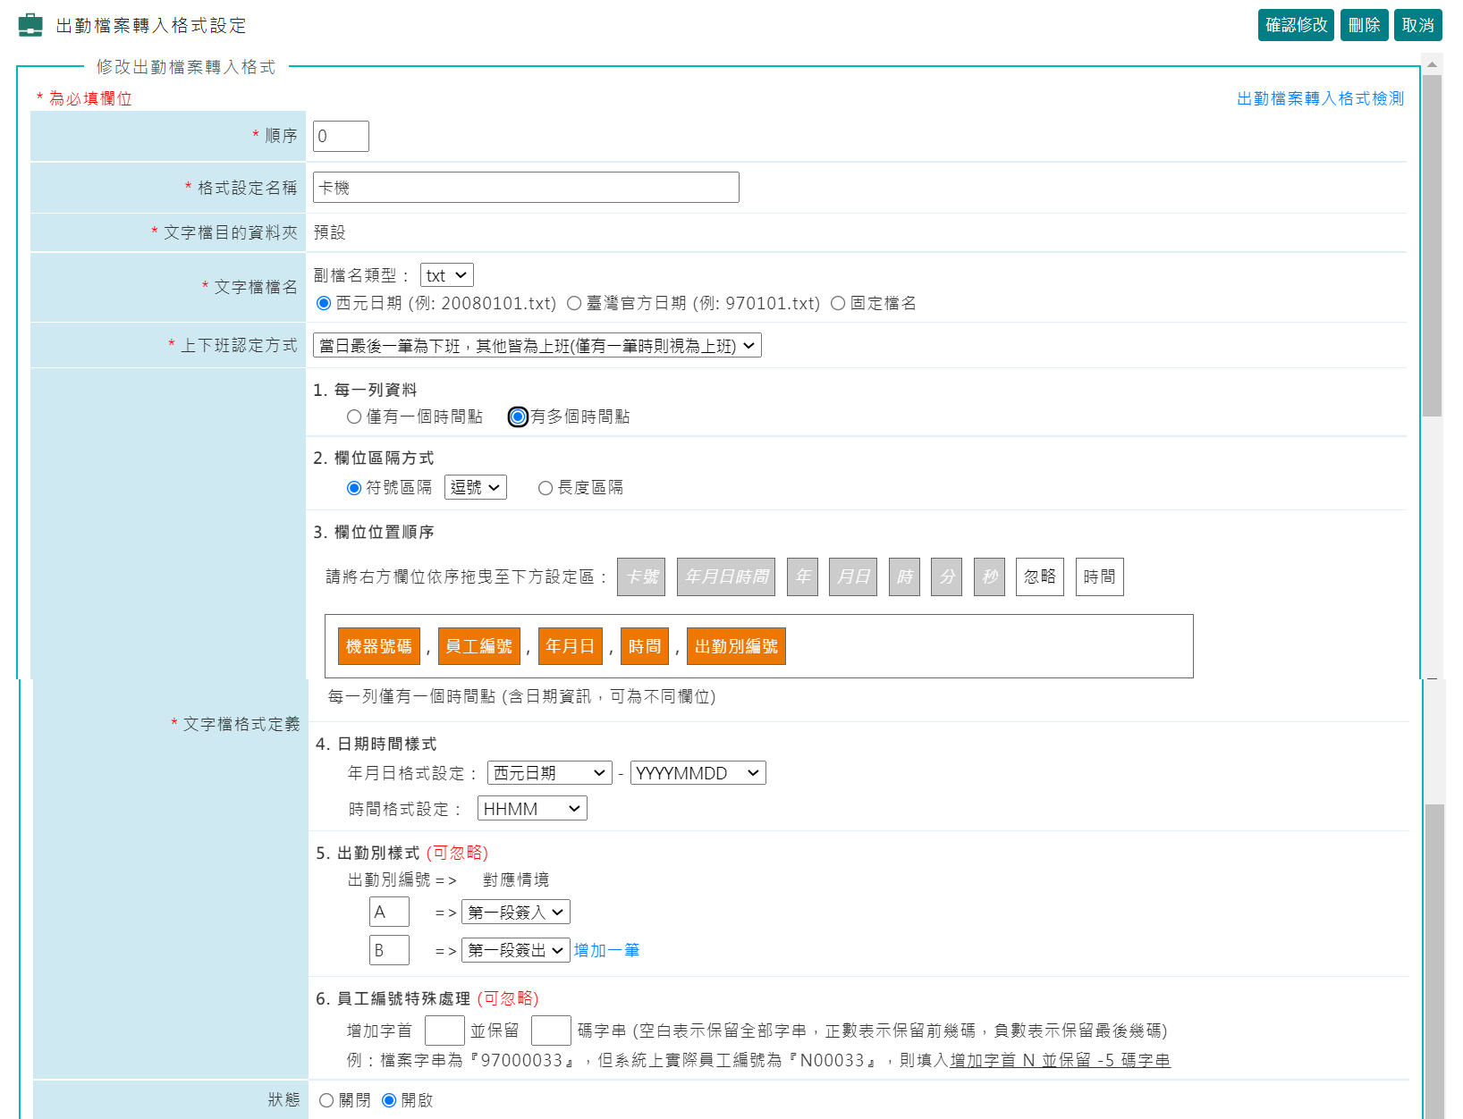Open the 出勤檔案轉入格式檢測 link
The height and width of the screenshot is (1119, 1463).
pos(1318,99)
